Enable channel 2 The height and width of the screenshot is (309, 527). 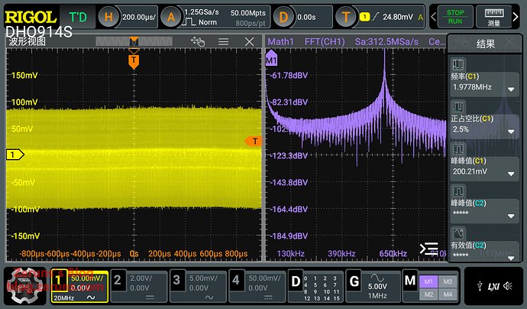[118, 281]
